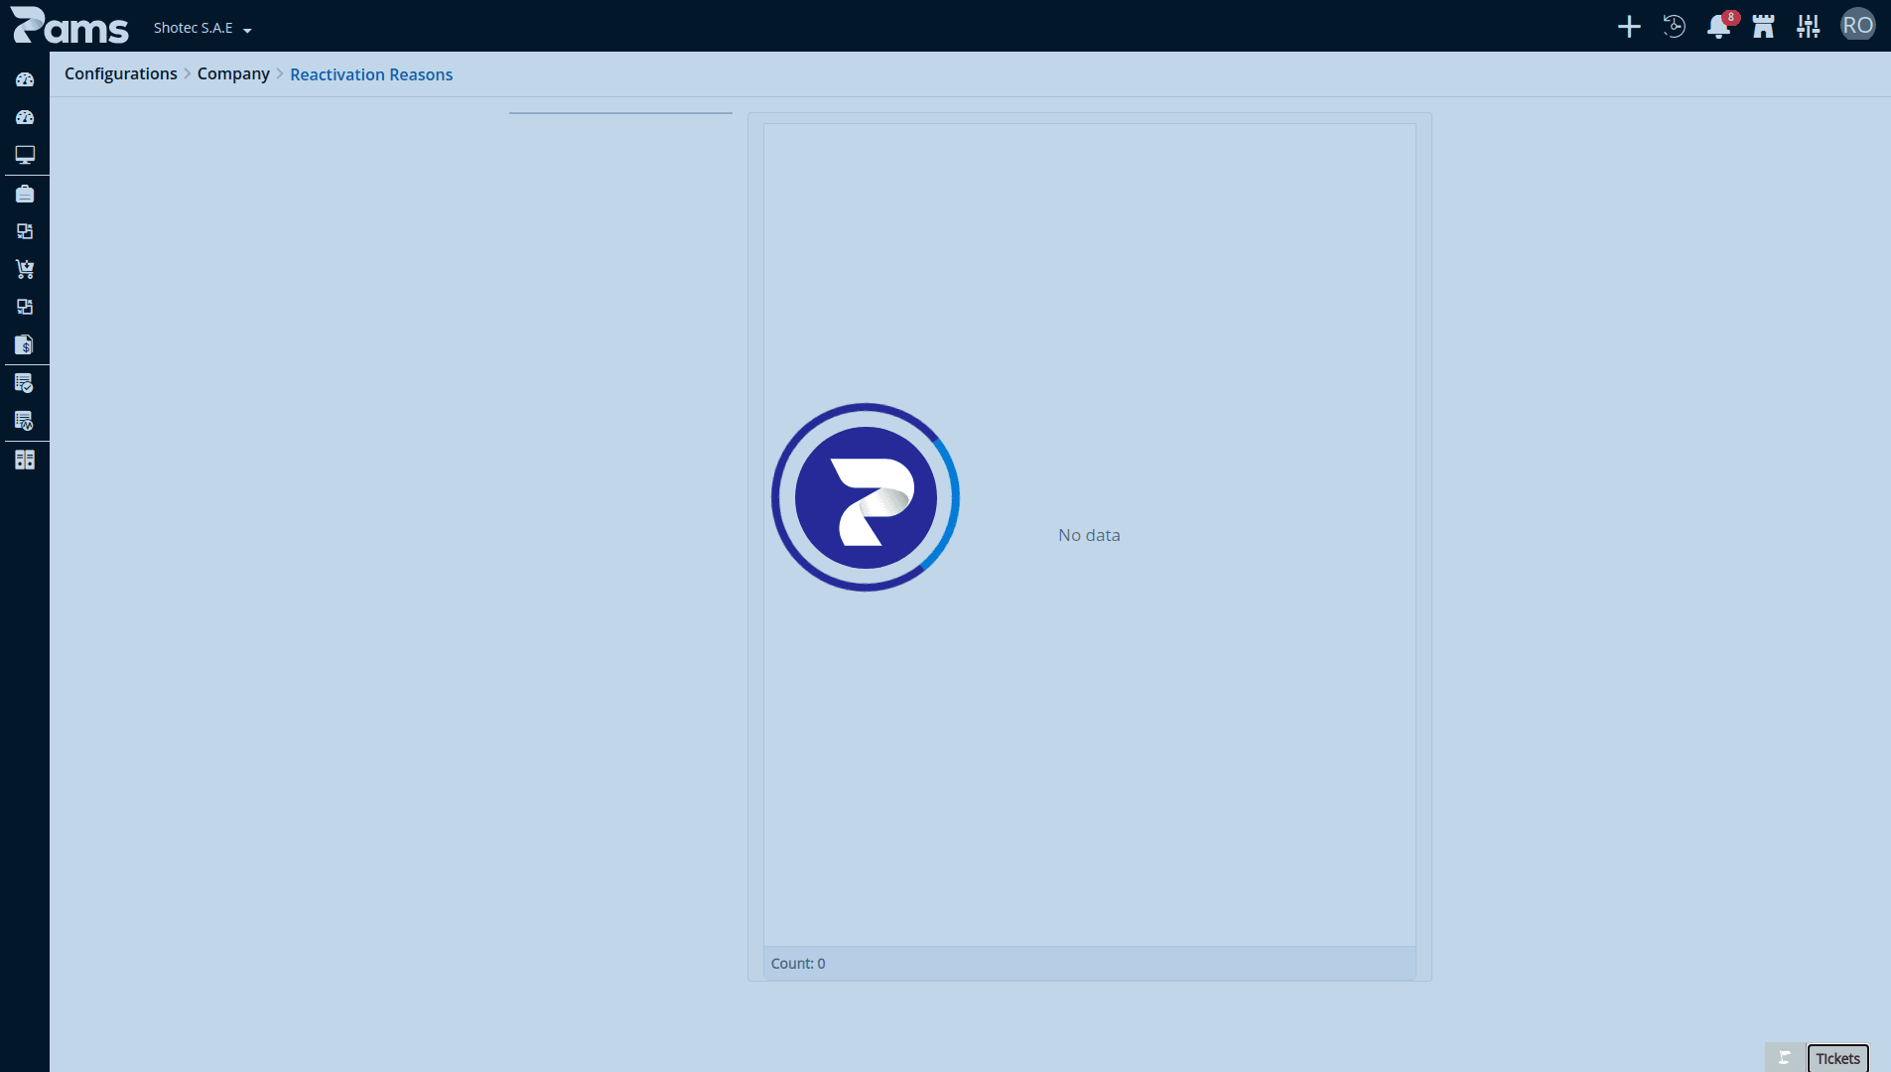Click the transfer squares icon below the cart
This screenshot has height=1072, width=1891.
(x=25, y=307)
